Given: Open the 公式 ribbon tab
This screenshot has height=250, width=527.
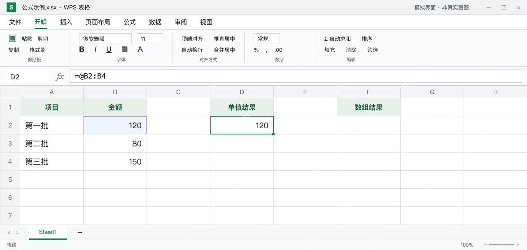Looking at the screenshot, I should pyautogui.click(x=130, y=22).
